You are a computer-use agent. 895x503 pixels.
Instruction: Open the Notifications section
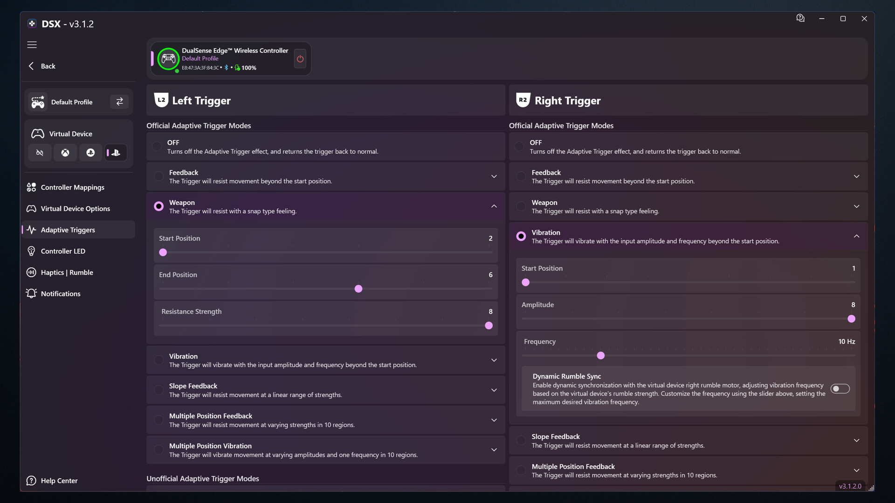click(x=61, y=293)
